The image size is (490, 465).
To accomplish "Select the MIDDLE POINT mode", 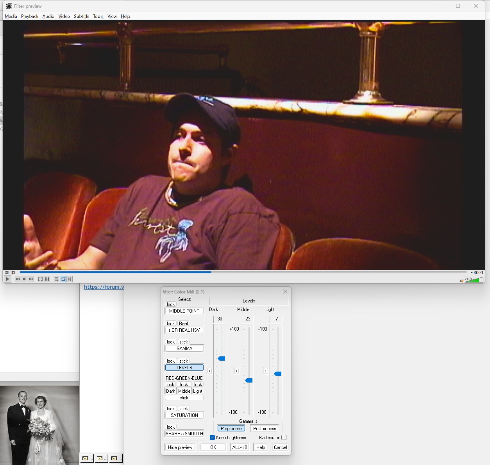I will (184, 311).
